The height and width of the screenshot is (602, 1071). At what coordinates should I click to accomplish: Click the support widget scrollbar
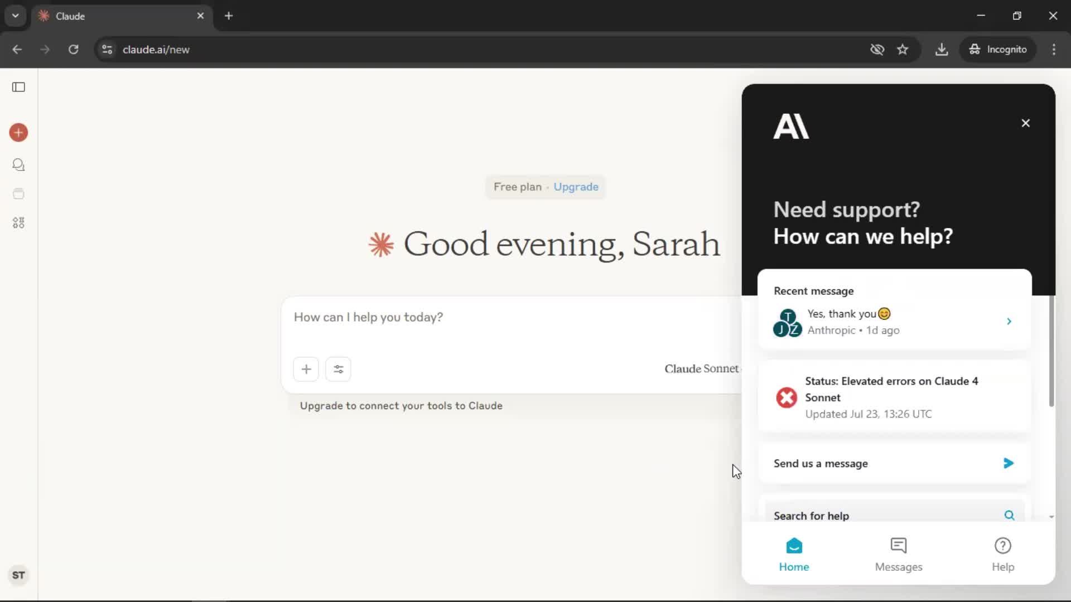click(1051, 351)
